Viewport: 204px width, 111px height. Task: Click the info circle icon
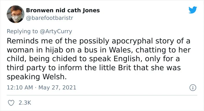(x=193, y=88)
